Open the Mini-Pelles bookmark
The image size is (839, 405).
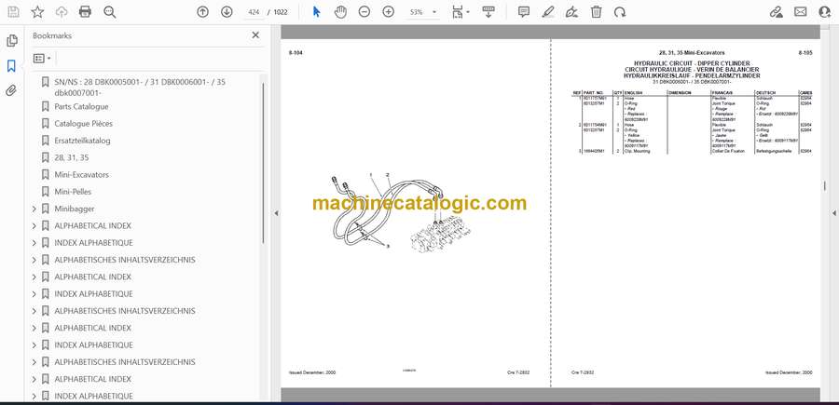73,191
